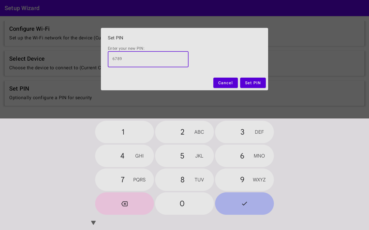Tap the checkmark confirm key

click(244, 204)
